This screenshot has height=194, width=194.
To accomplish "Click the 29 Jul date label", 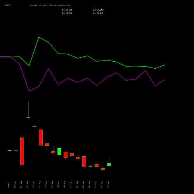I will pos(9,185).
